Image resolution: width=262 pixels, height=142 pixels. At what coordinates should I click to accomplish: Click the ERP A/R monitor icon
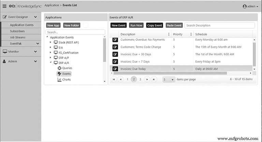(x=56, y=63)
